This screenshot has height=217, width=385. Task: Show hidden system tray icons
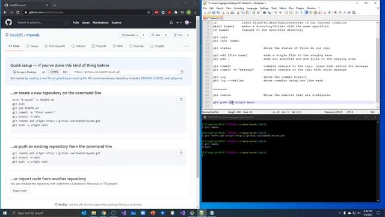point(340,213)
